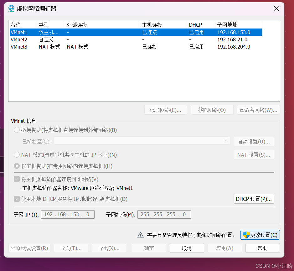Screen dimensions: 294x271
Task: Select the NAT 模式 radio button
Action: 17,155
